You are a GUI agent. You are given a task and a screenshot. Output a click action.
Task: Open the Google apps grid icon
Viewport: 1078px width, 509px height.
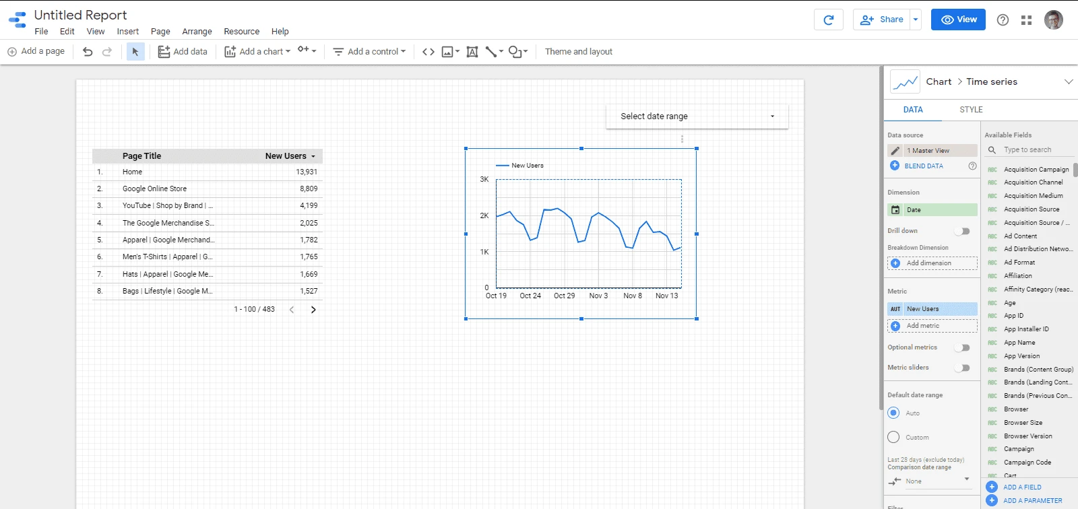pyautogui.click(x=1026, y=20)
